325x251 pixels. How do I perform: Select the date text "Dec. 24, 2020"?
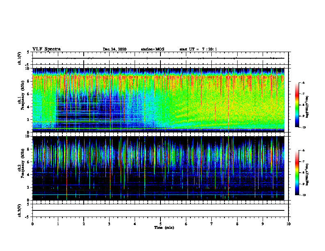(x=114, y=49)
